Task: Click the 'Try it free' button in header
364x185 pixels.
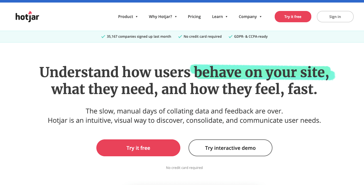Action: pyautogui.click(x=293, y=17)
